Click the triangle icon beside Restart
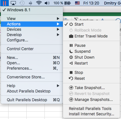 click(x=71, y=63)
